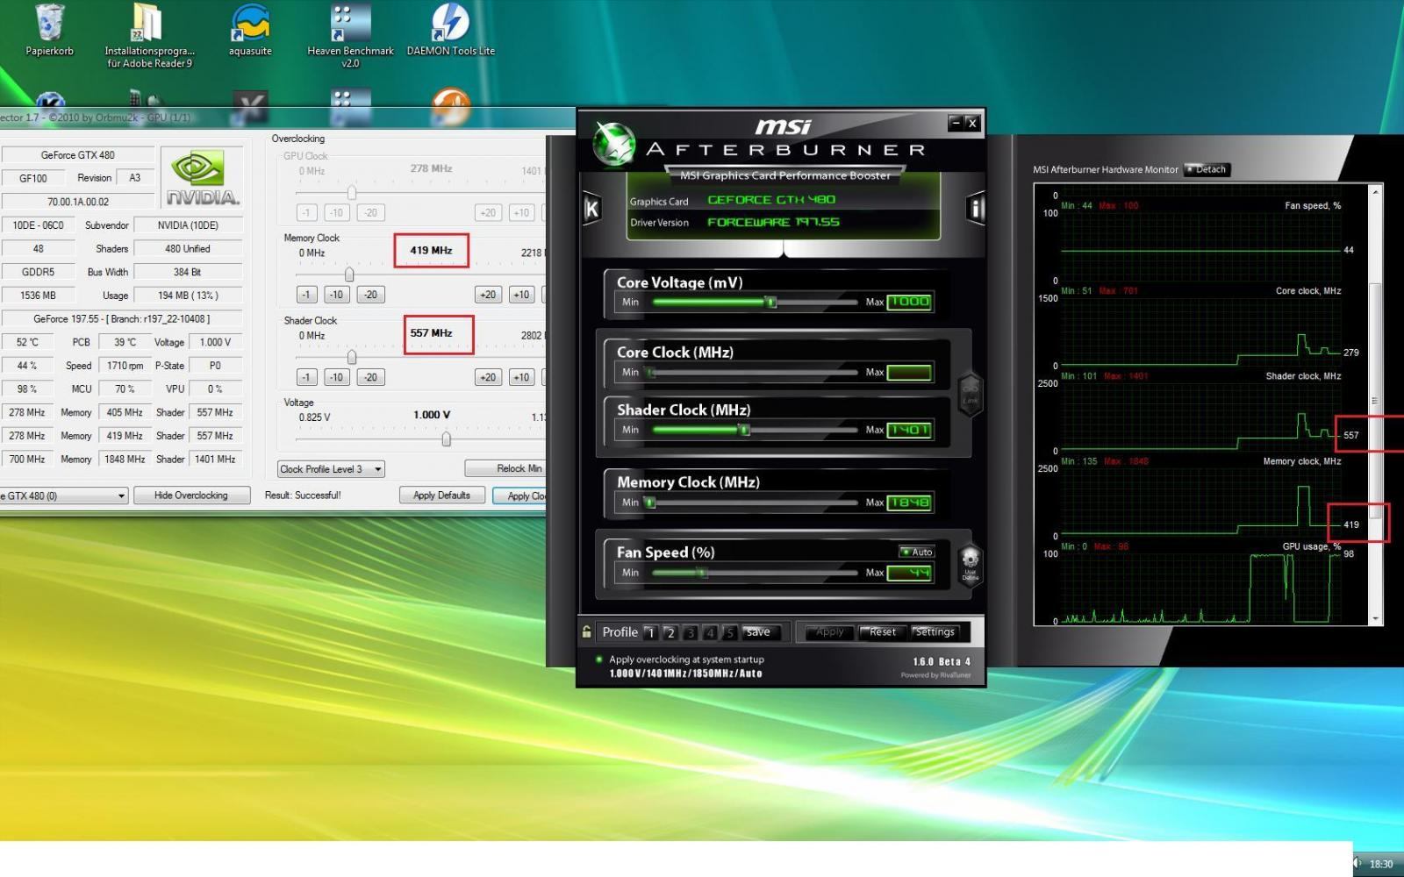This screenshot has width=1404, height=877.
Task: Click the Memory Clock (MHz) slider in Afterburner
Action: tap(753, 503)
